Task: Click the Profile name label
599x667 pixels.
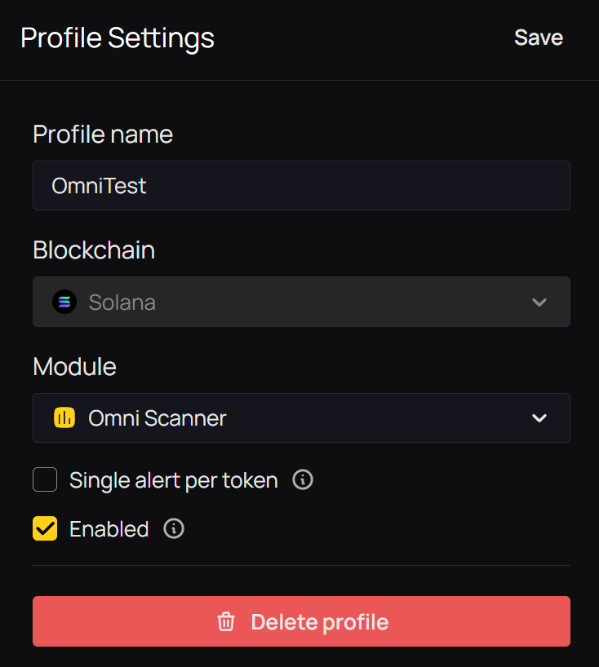Action: click(103, 135)
